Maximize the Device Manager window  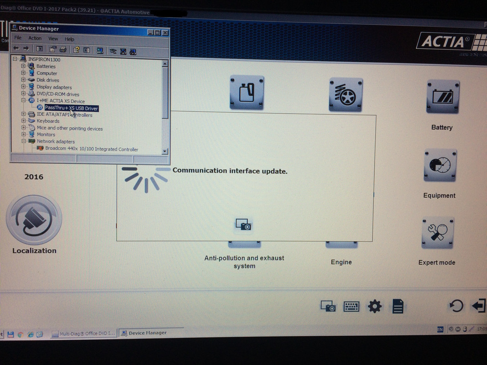158,32
